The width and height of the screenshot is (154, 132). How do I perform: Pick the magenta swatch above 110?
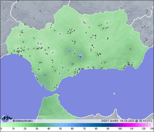pos(132,125)
